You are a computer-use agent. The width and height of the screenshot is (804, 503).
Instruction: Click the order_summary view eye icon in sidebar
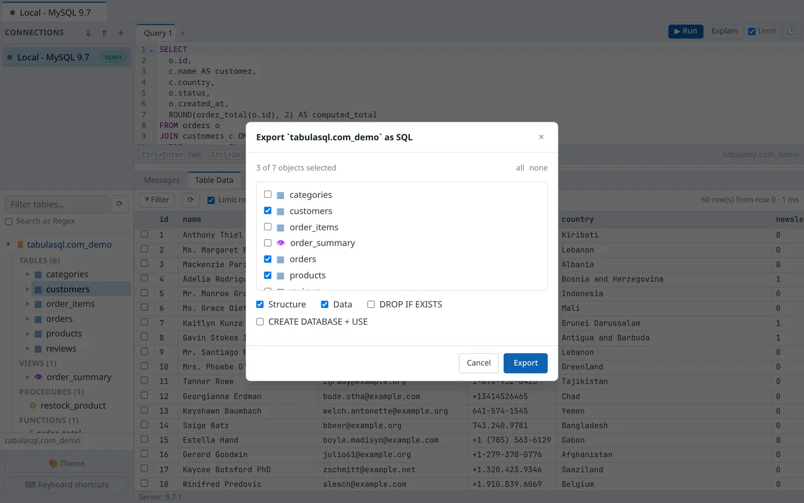coord(38,377)
